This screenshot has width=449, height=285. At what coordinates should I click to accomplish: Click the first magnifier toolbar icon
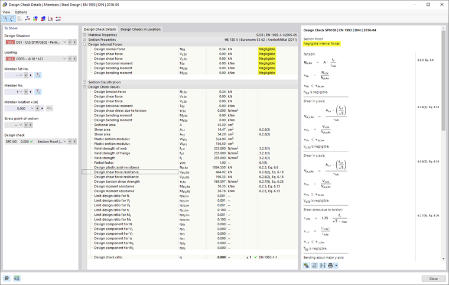5,19
